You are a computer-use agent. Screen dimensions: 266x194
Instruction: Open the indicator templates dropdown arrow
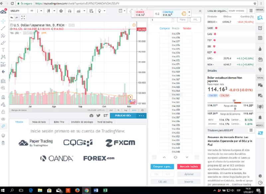coord(84,11)
